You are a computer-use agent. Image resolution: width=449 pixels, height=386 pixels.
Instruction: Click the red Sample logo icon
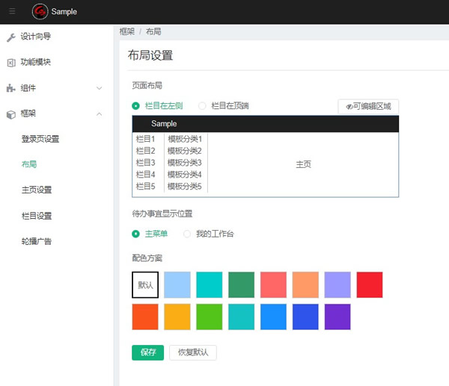point(40,11)
